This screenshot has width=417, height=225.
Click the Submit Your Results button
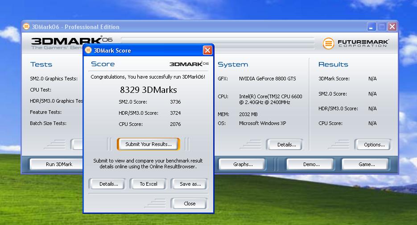pos(149,144)
